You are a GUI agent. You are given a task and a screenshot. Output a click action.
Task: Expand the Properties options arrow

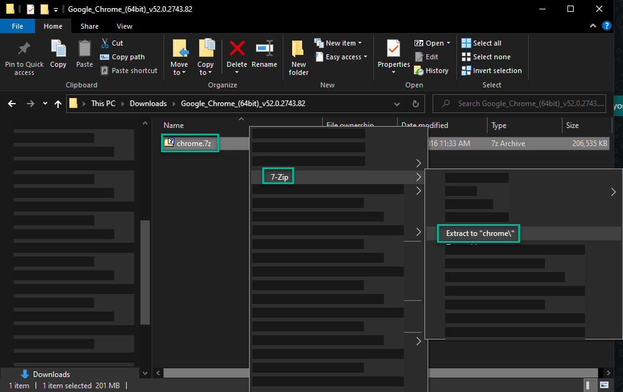tap(393, 72)
